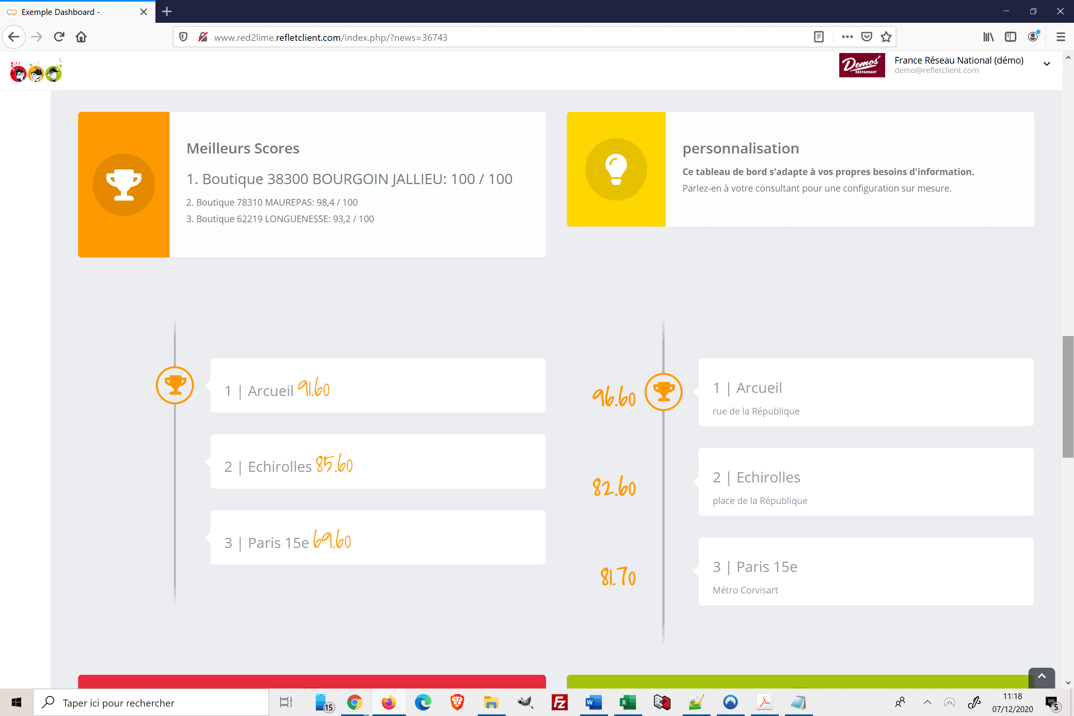The width and height of the screenshot is (1074, 716).
Task: Reload the current page
Action: [x=59, y=37]
